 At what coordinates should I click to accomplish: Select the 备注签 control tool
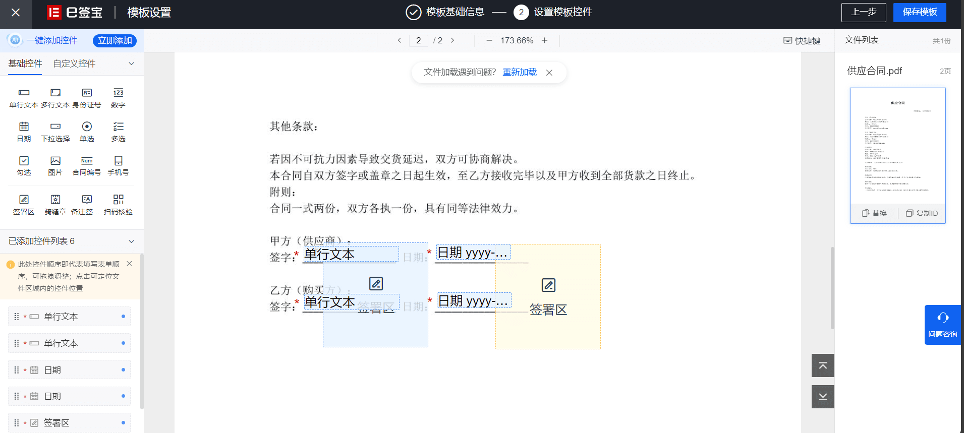[x=86, y=205]
